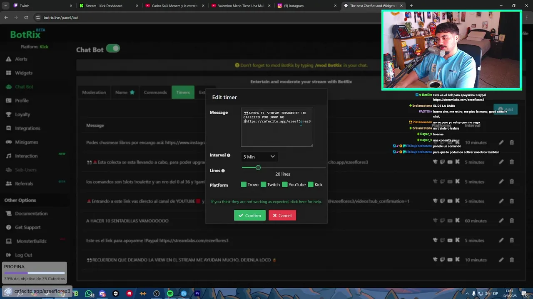The height and width of the screenshot is (299, 533).
Task: Click the 'click here for help' link
Action: pos(306,202)
